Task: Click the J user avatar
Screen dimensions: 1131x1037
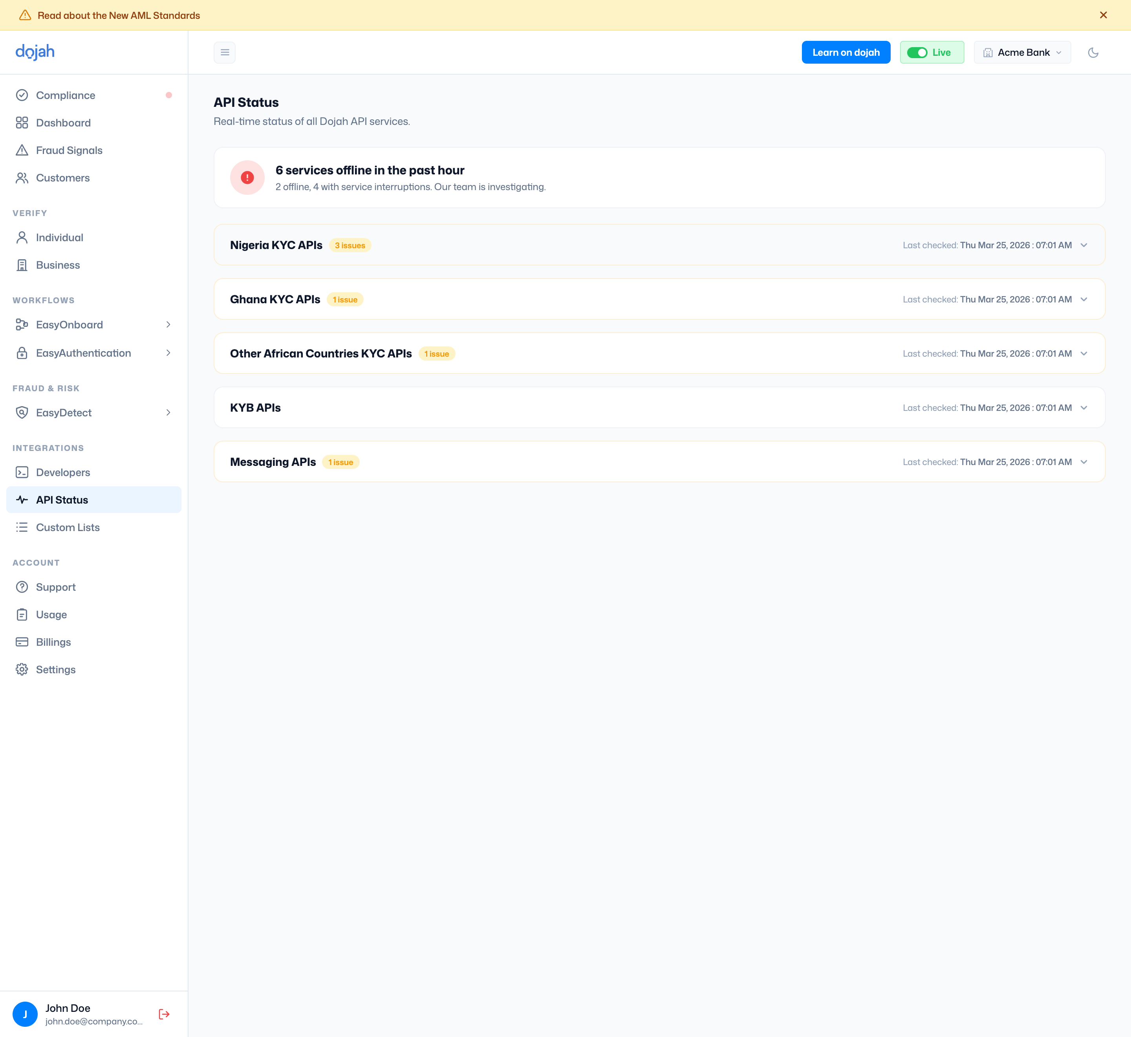Action: [x=25, y=1014]
